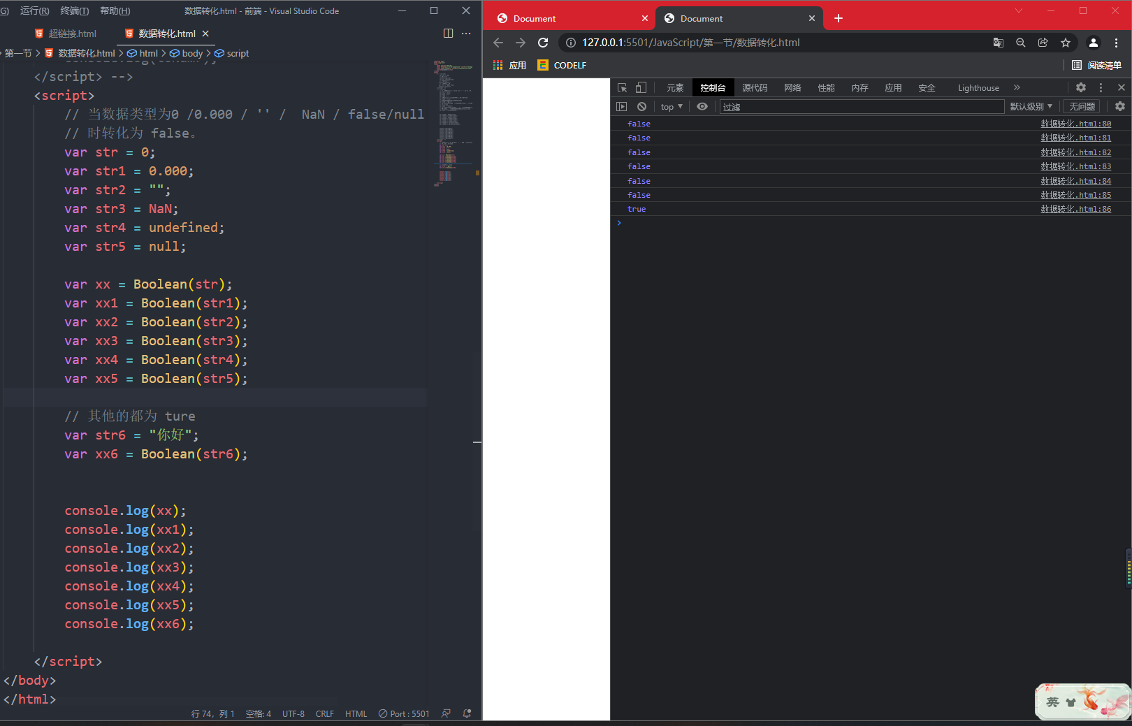This screenshot has height=726, width=1132.
Task: Create a live expression with the eye icon
Action: point(702,106)
